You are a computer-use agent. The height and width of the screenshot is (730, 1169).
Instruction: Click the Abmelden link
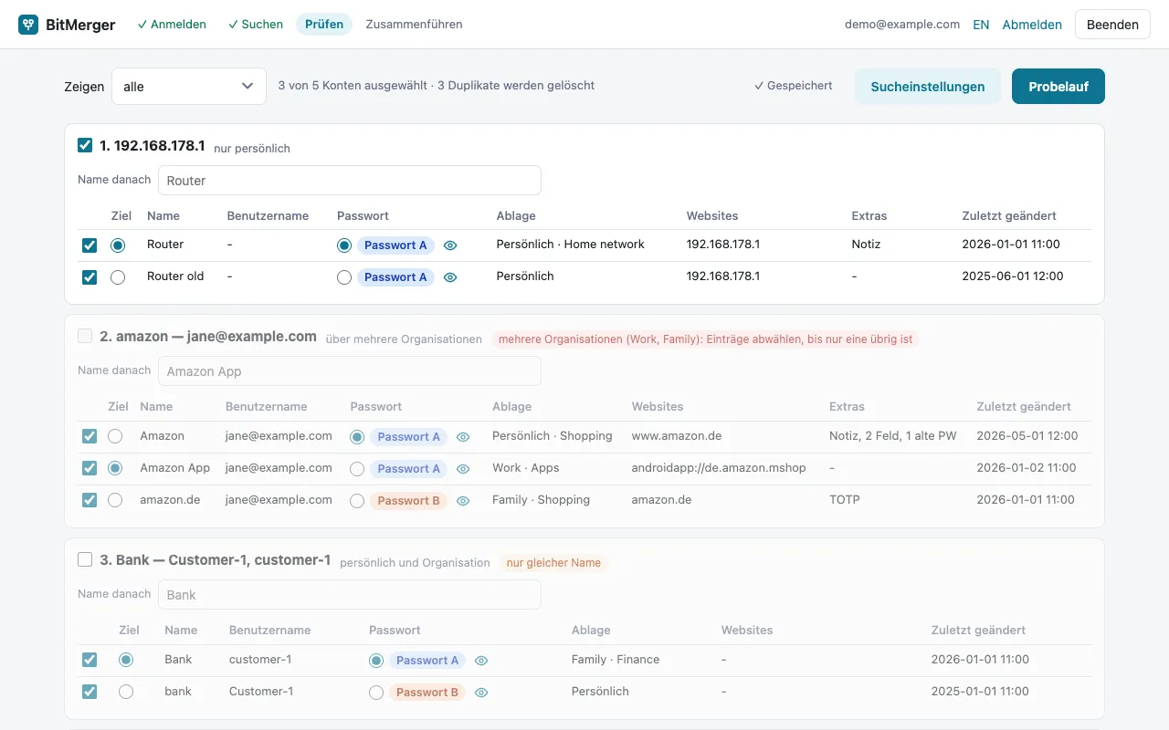pos(1032,25)
